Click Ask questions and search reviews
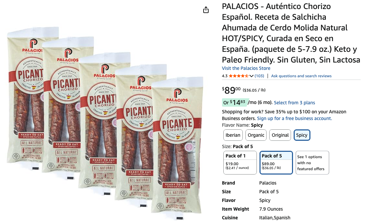The width and height of the screenshot is (365, 222). (301, 76)
